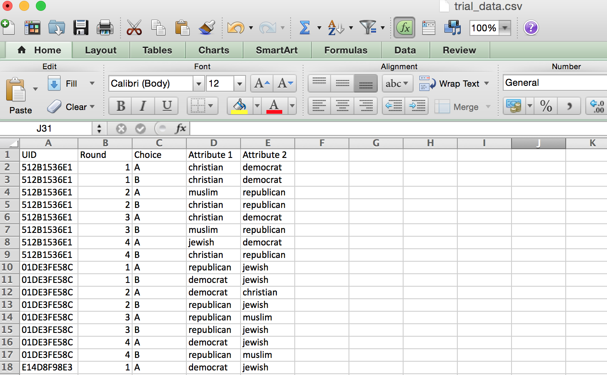This screenshot has width=607, height=375.
Task: Align text right horizontally
Action: [366, 106]
